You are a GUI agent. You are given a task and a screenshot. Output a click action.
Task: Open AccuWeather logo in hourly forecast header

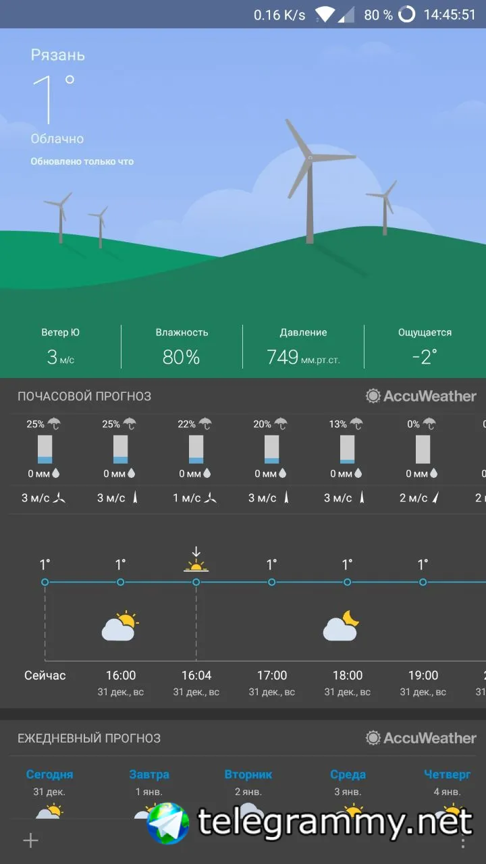pos(421,396)
